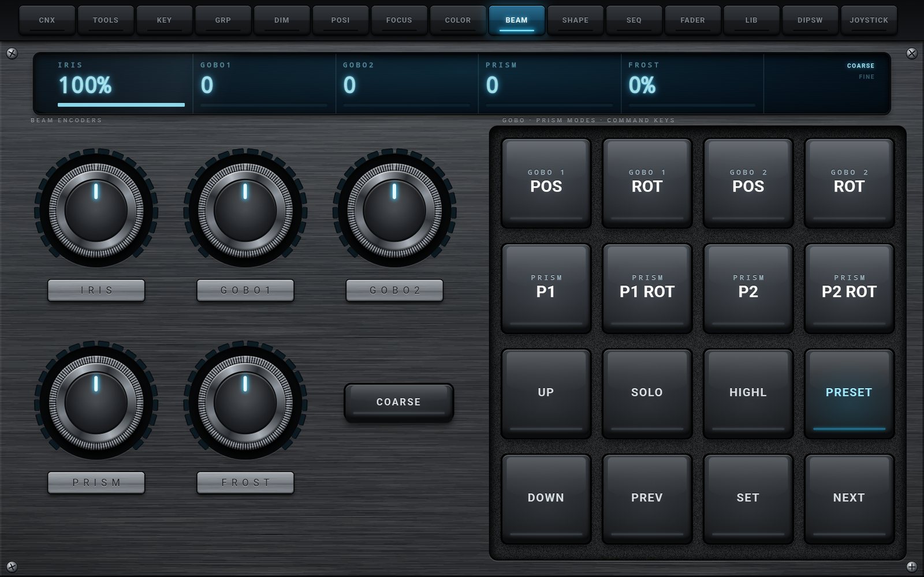
Task: Click the PRISM encoder knob
Action: 96,402
